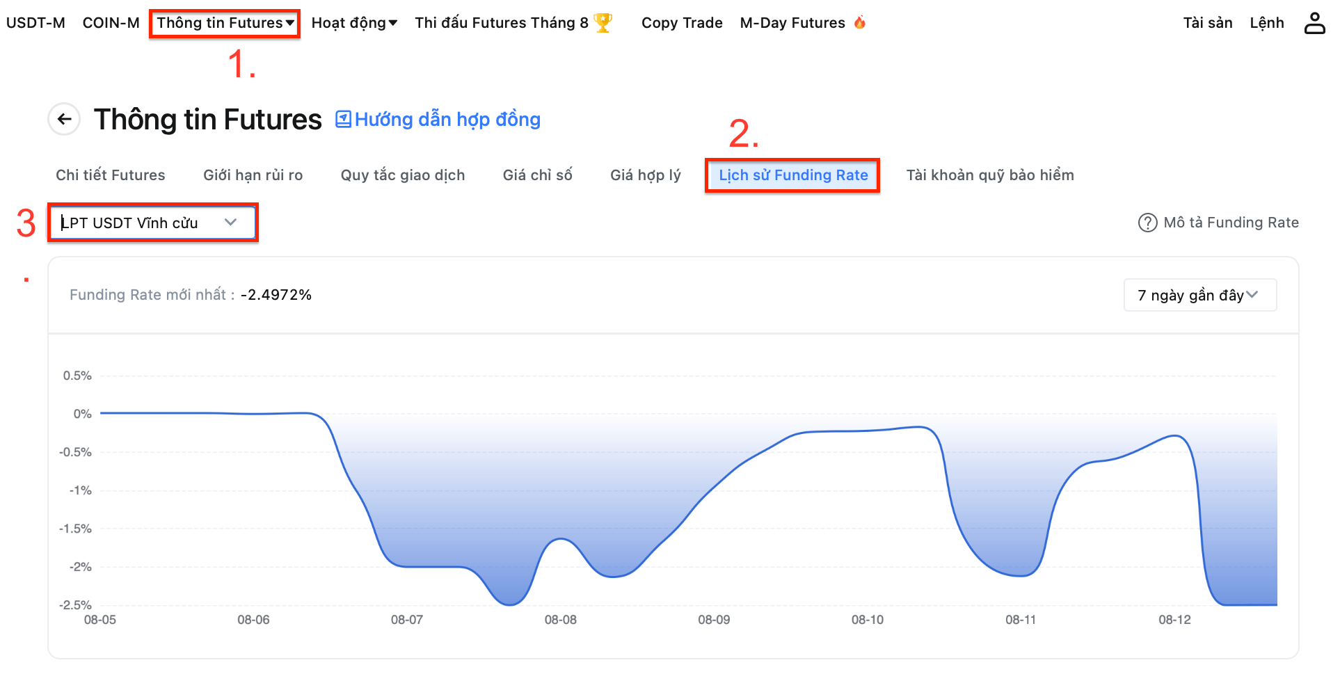Image resolution: width=1340 pixels, height=690 pixels.
Task: Click the trophy icon beside Thi đấu Futures
Action: click(x=603, y=23)
